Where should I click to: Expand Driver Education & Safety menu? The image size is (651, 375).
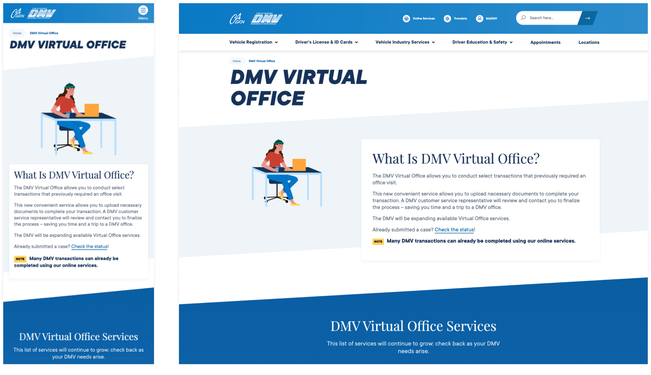pos(483,42)
